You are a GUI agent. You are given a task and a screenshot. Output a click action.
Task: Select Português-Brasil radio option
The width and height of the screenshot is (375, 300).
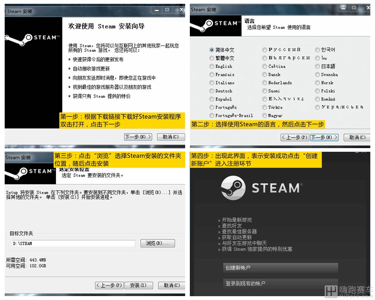[212, 115]
